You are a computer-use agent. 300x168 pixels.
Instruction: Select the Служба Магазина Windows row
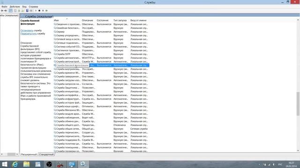pyautogui.click(x=101, y=110)
